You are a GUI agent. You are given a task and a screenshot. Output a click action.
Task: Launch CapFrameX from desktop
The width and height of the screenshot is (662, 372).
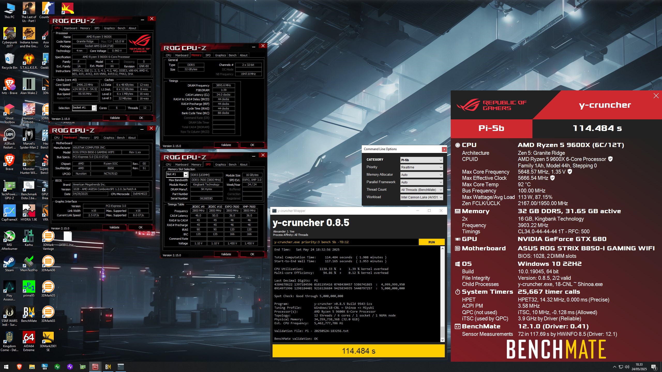point(9,213)
